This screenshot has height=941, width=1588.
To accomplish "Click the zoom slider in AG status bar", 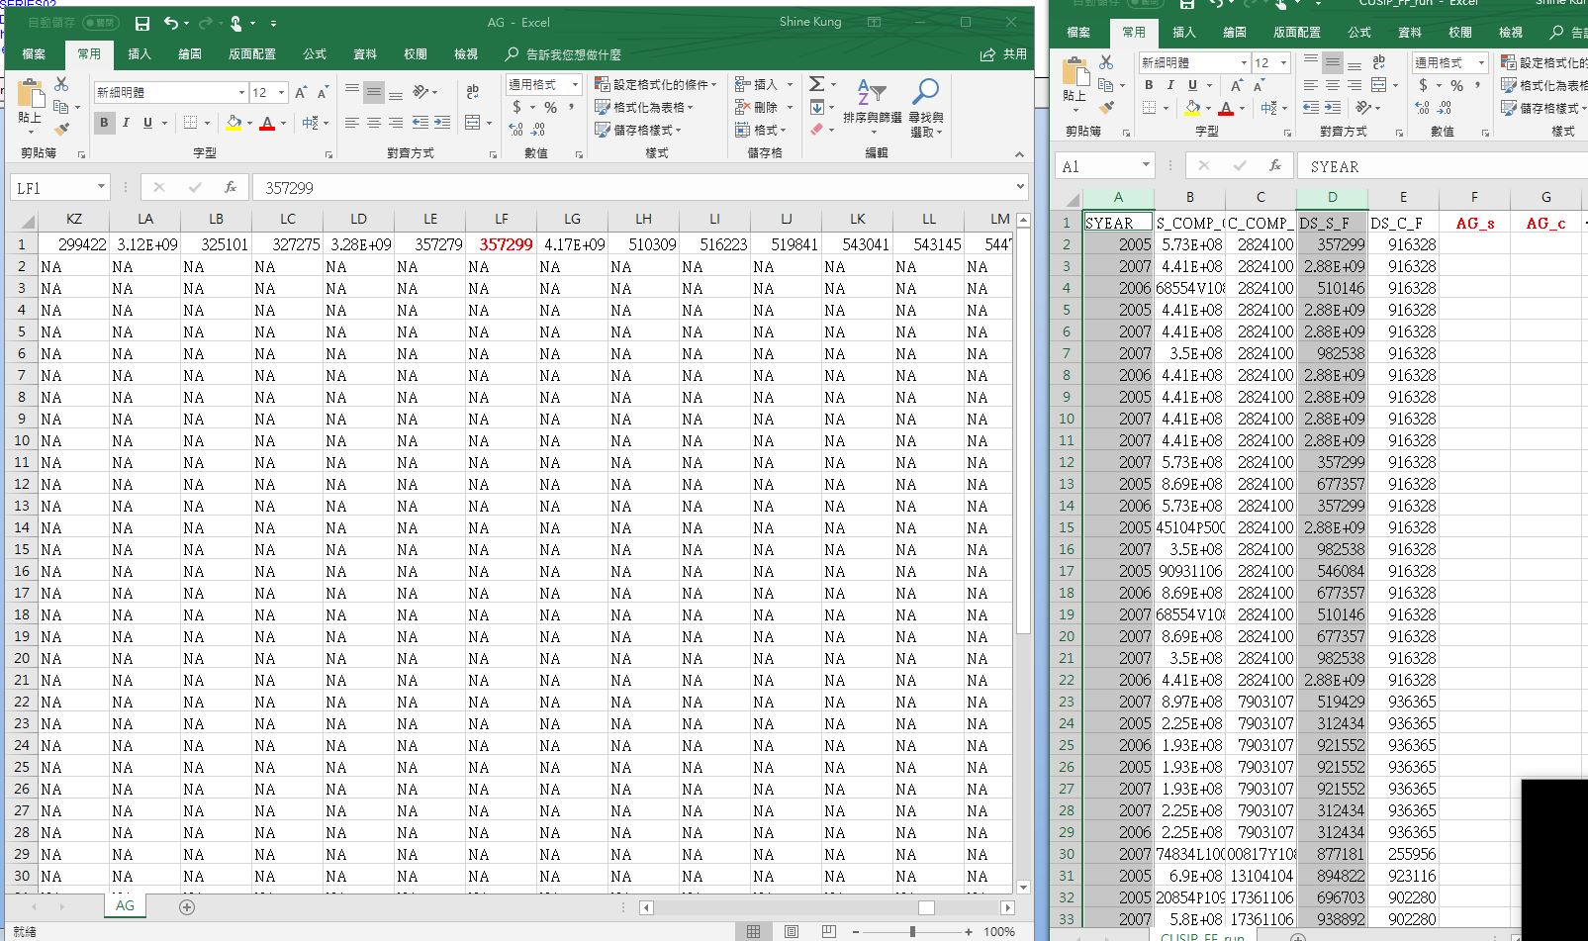I will pos(911,931).
